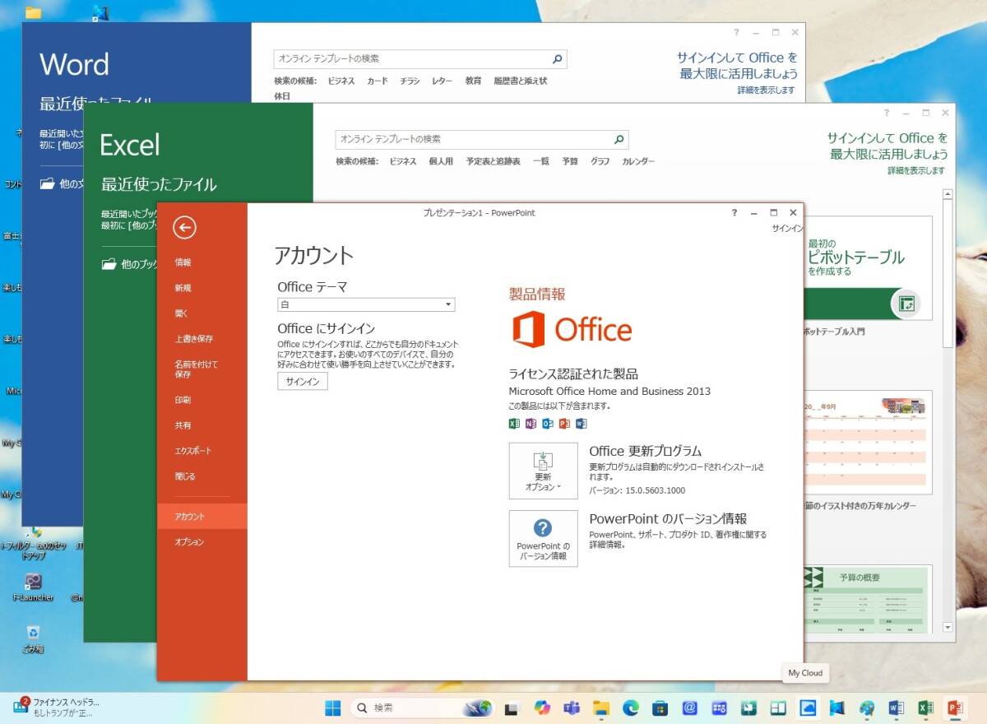Open the PowerPoint help question mark

[734, 212]
